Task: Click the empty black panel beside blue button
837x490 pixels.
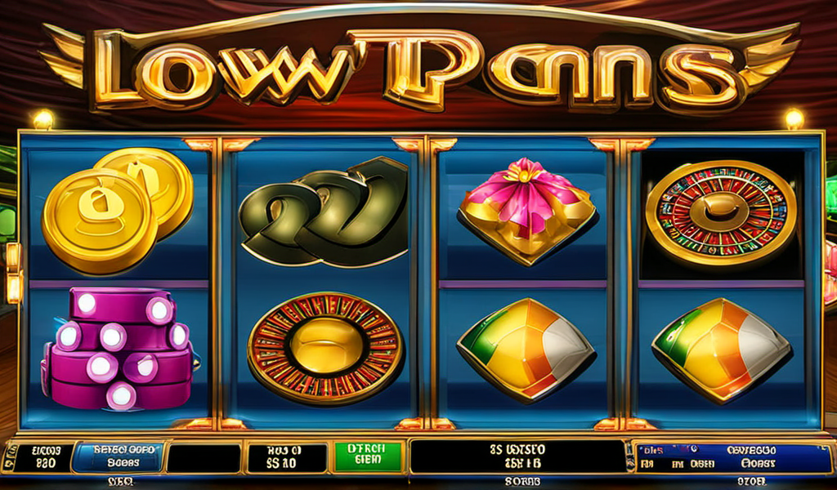Action: point(204,458)
